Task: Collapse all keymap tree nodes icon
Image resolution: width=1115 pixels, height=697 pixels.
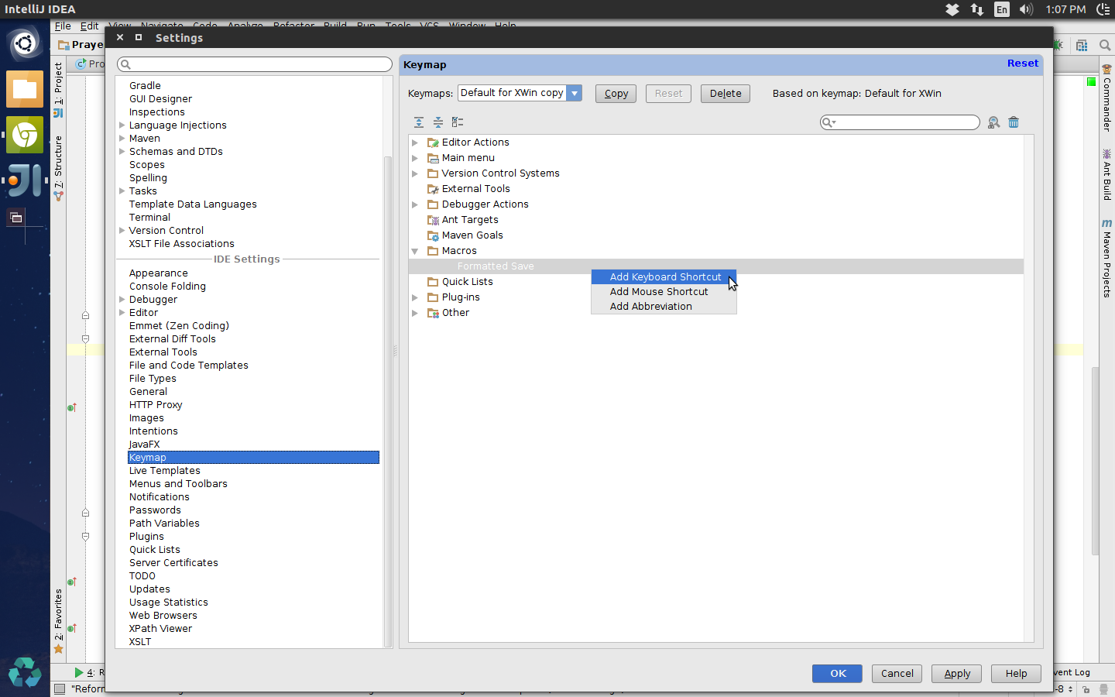Action: click(x=438, y=122)
